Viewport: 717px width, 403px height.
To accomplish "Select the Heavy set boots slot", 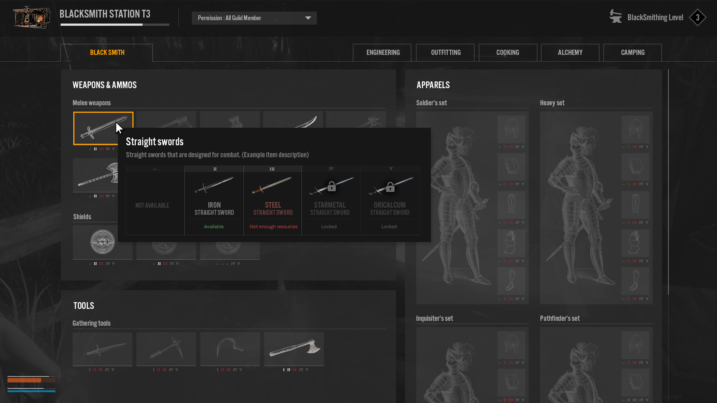I will coord(635,281).
